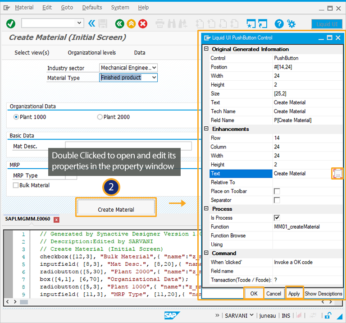Click the lock icon in status bar
This screenshot has height=323, width=346.
tap(328, 315)
